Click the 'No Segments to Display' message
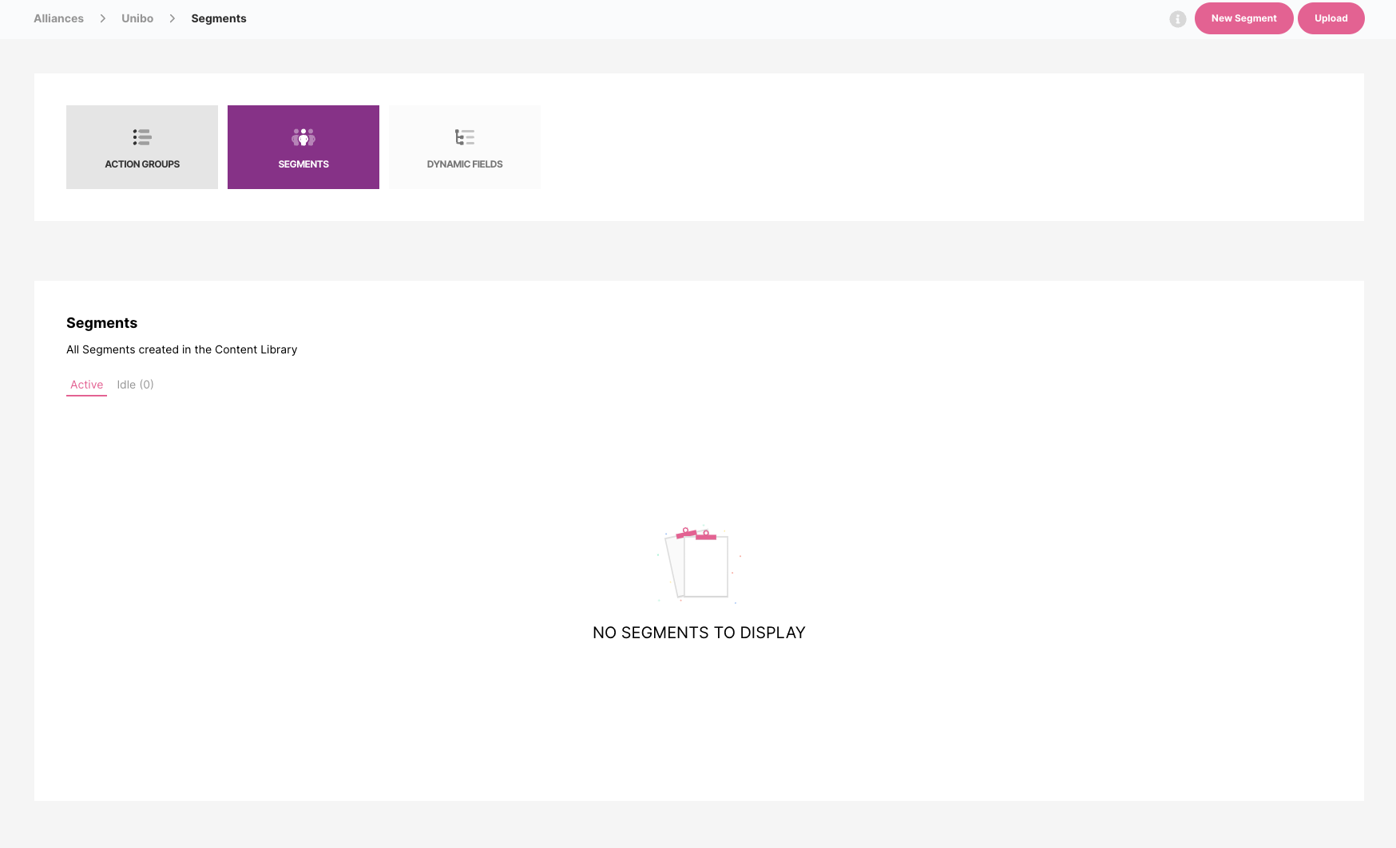1396x848 pixels. pos(699,633)
